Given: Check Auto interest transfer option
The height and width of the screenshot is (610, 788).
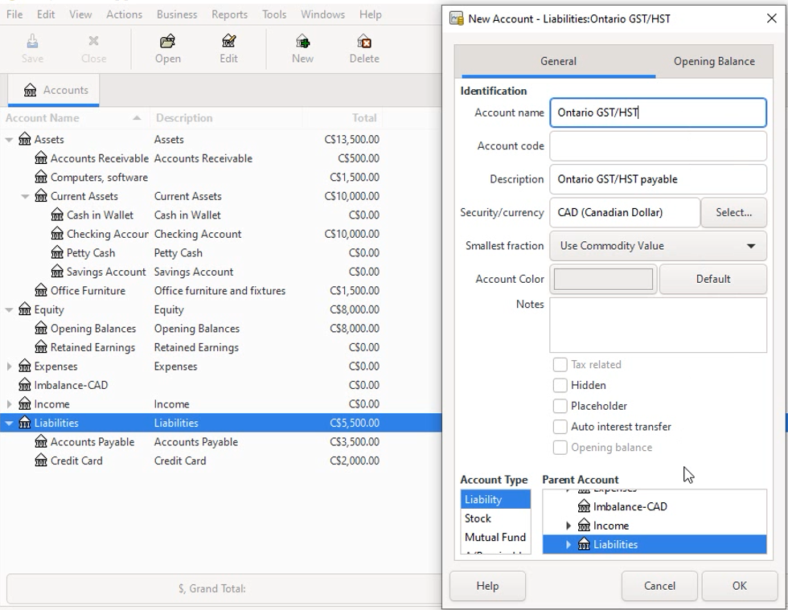Looking at the screenshot, I should 560,427.
